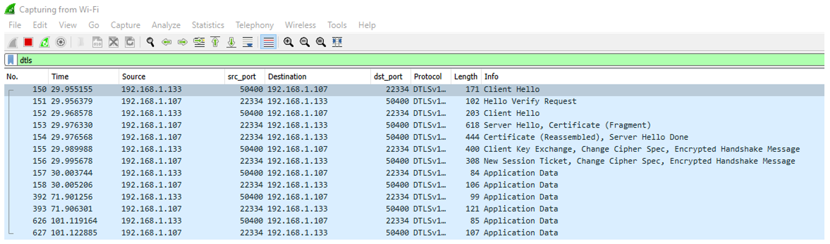Zoom in on packet text

point(289,42)
